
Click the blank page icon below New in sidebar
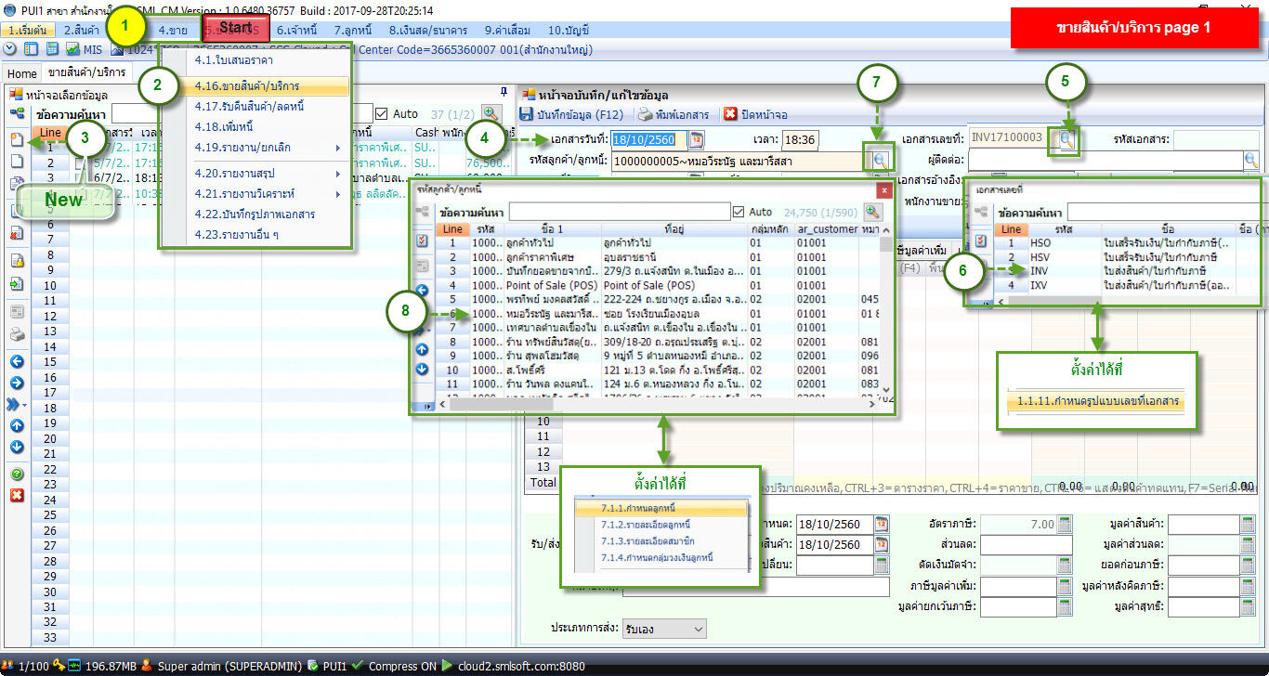(17, 161)
